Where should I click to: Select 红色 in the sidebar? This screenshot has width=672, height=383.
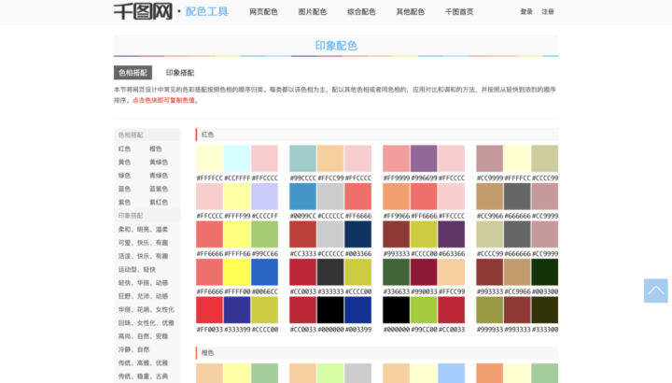click(124, 149)
